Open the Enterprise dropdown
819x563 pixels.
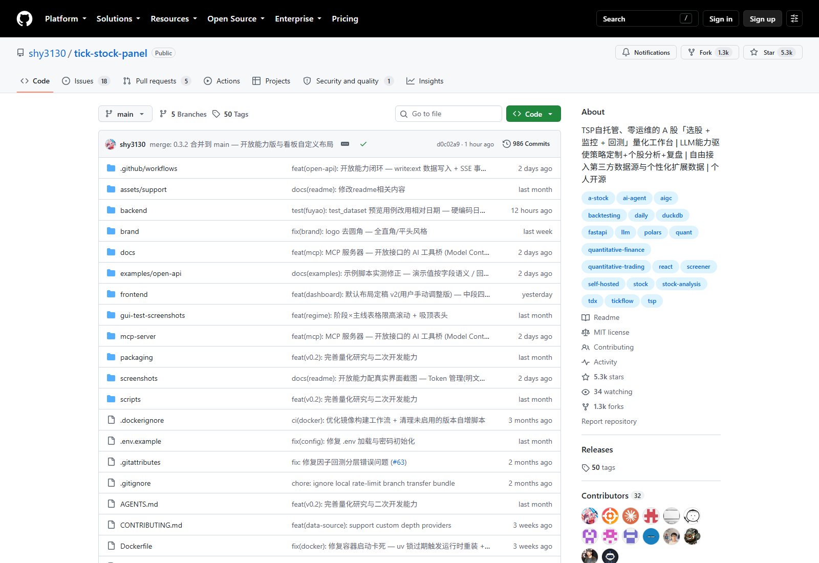(x=298, y=19)
